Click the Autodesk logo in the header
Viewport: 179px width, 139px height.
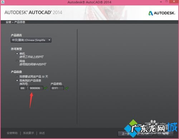pyautogui.click(x=162, y=13)
